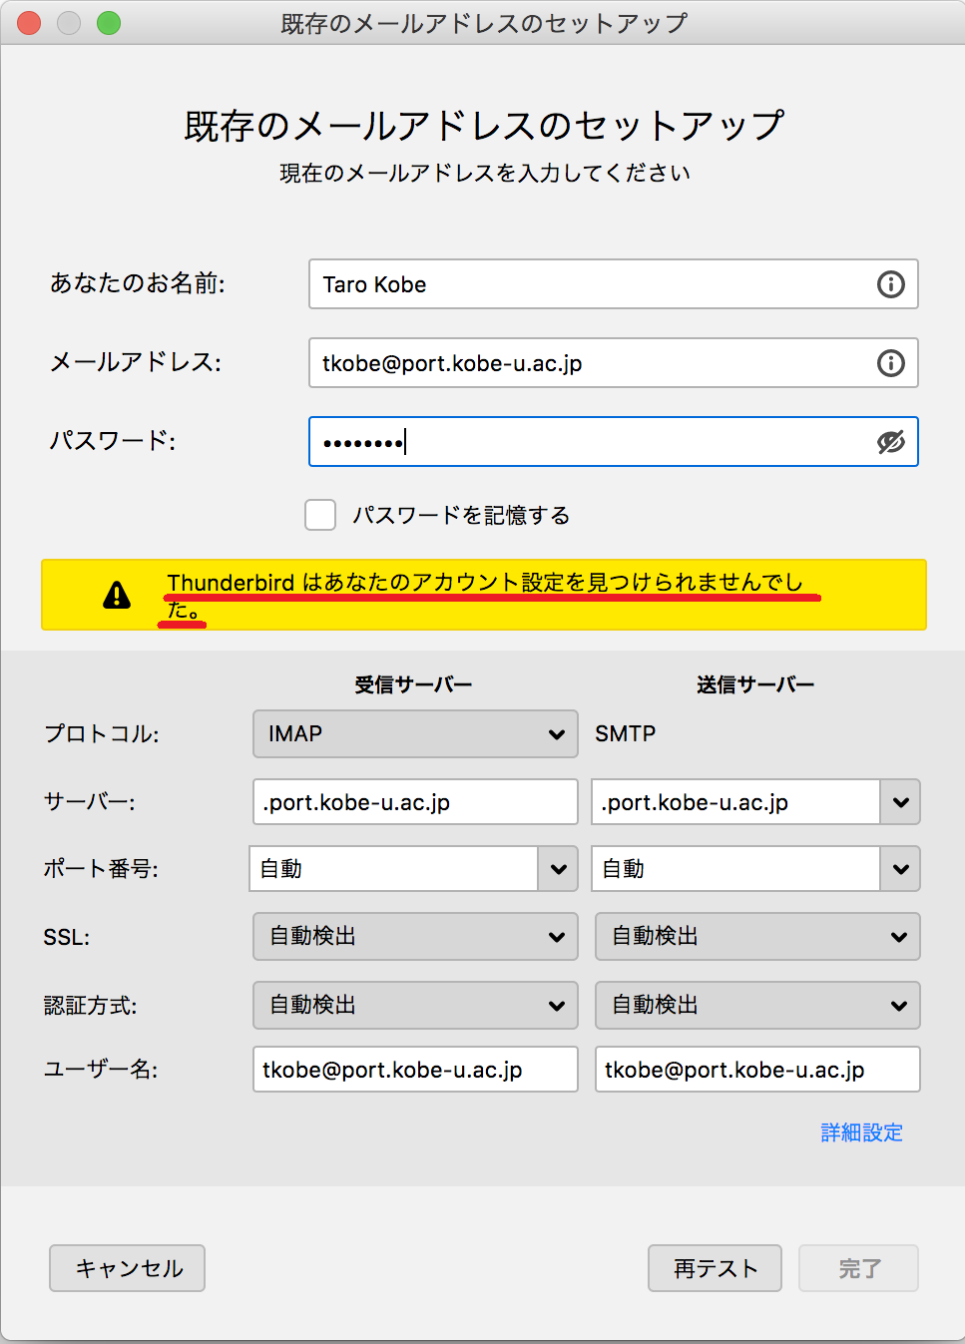Click the green zoom window button
965x1344 pixels.
click(109, 23)
